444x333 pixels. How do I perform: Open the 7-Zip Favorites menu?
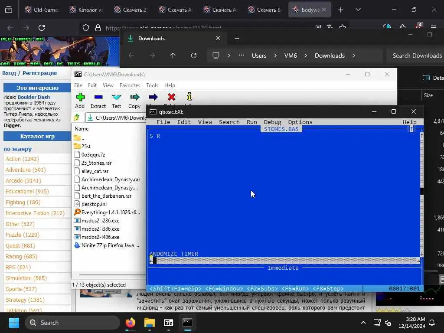[x=130, y=85]
